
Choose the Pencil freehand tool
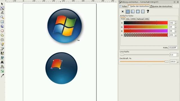tap(2, 44)
